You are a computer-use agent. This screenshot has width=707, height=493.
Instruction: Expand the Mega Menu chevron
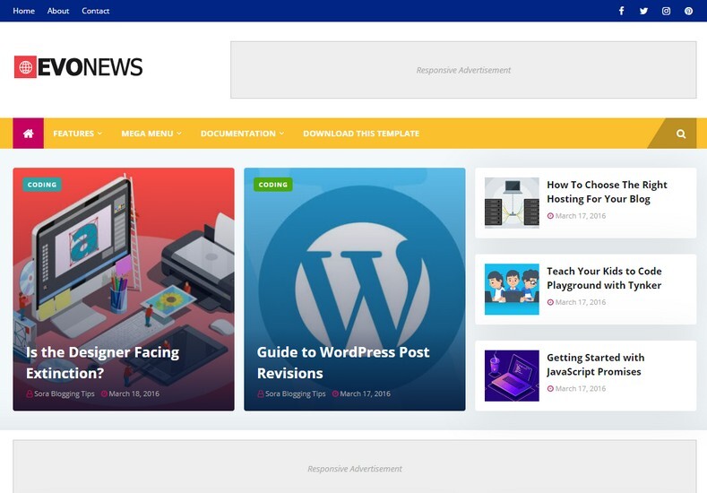coord(179,134)
